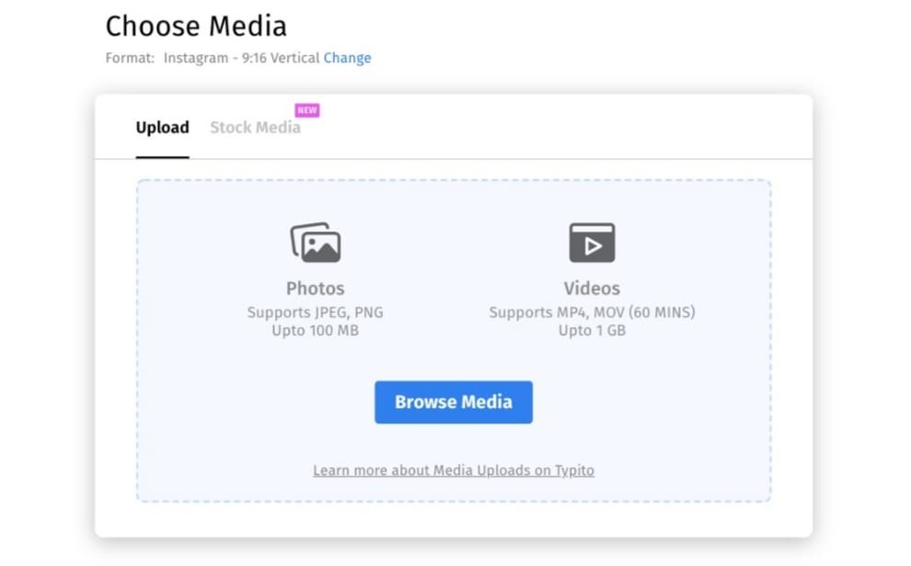The image size is (911, 566).
Task: Click Change link next to format
Action: [348, 58]
